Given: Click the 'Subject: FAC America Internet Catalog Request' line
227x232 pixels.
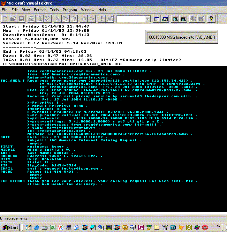Looking at the screenshot, I should [84, 140].
